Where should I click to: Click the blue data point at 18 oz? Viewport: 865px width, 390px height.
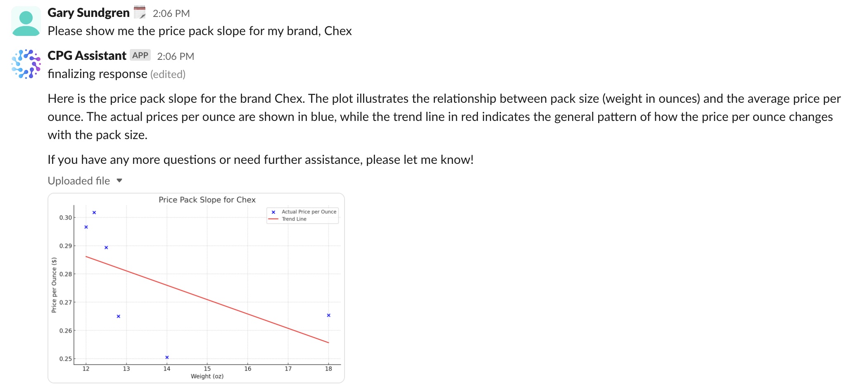[328, 315]
